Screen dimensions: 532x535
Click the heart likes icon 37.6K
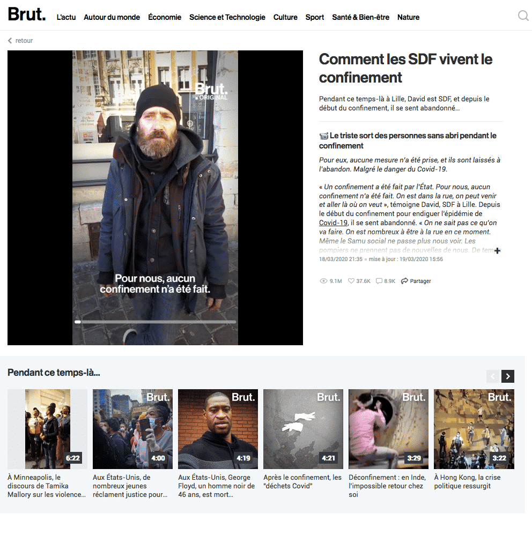(351, 281)
